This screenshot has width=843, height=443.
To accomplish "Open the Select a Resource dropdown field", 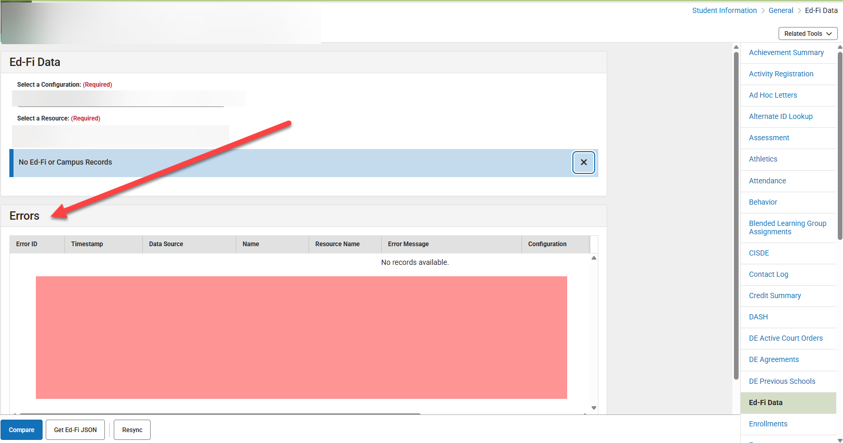I will click(x=121, y=136).
